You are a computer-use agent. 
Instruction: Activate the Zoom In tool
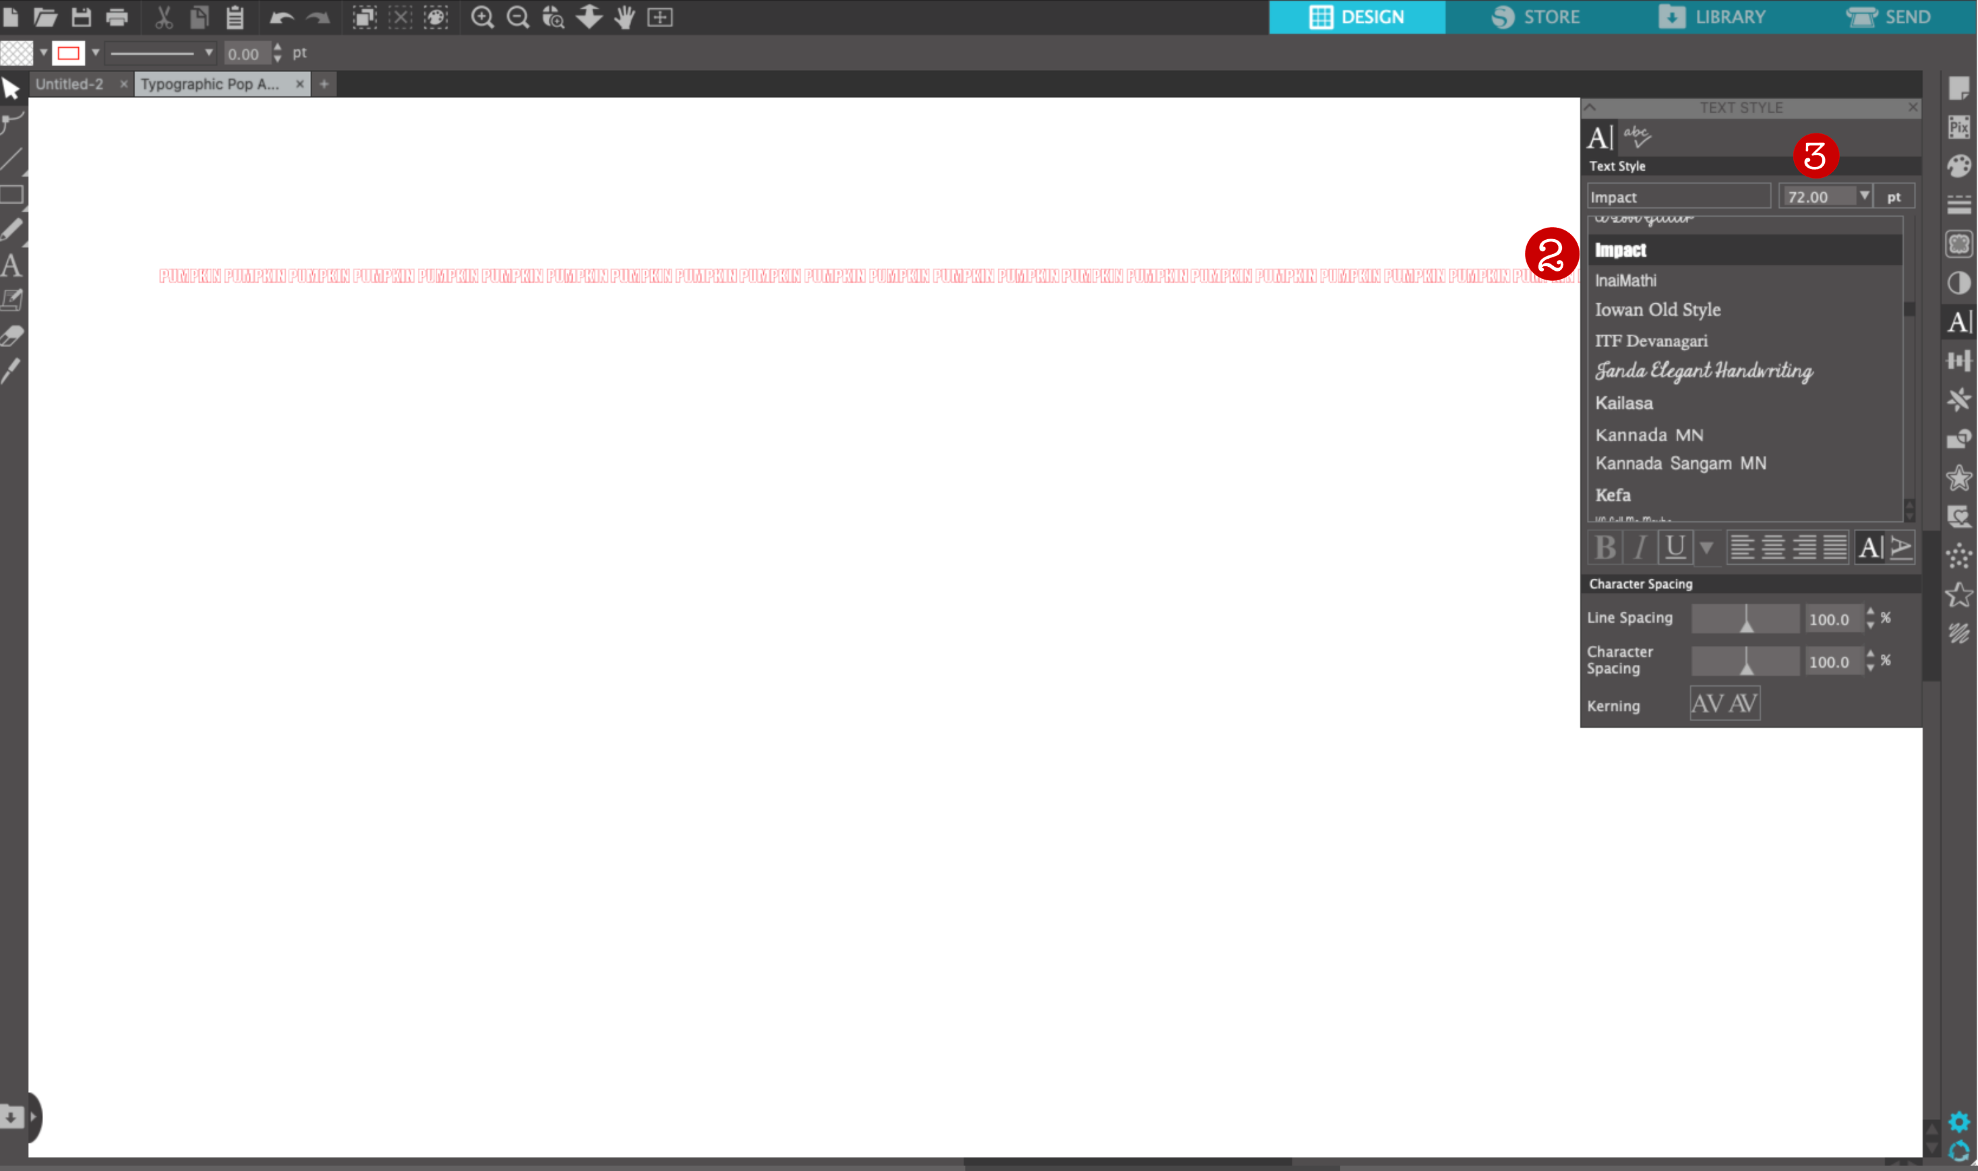[x=483, y=17]
